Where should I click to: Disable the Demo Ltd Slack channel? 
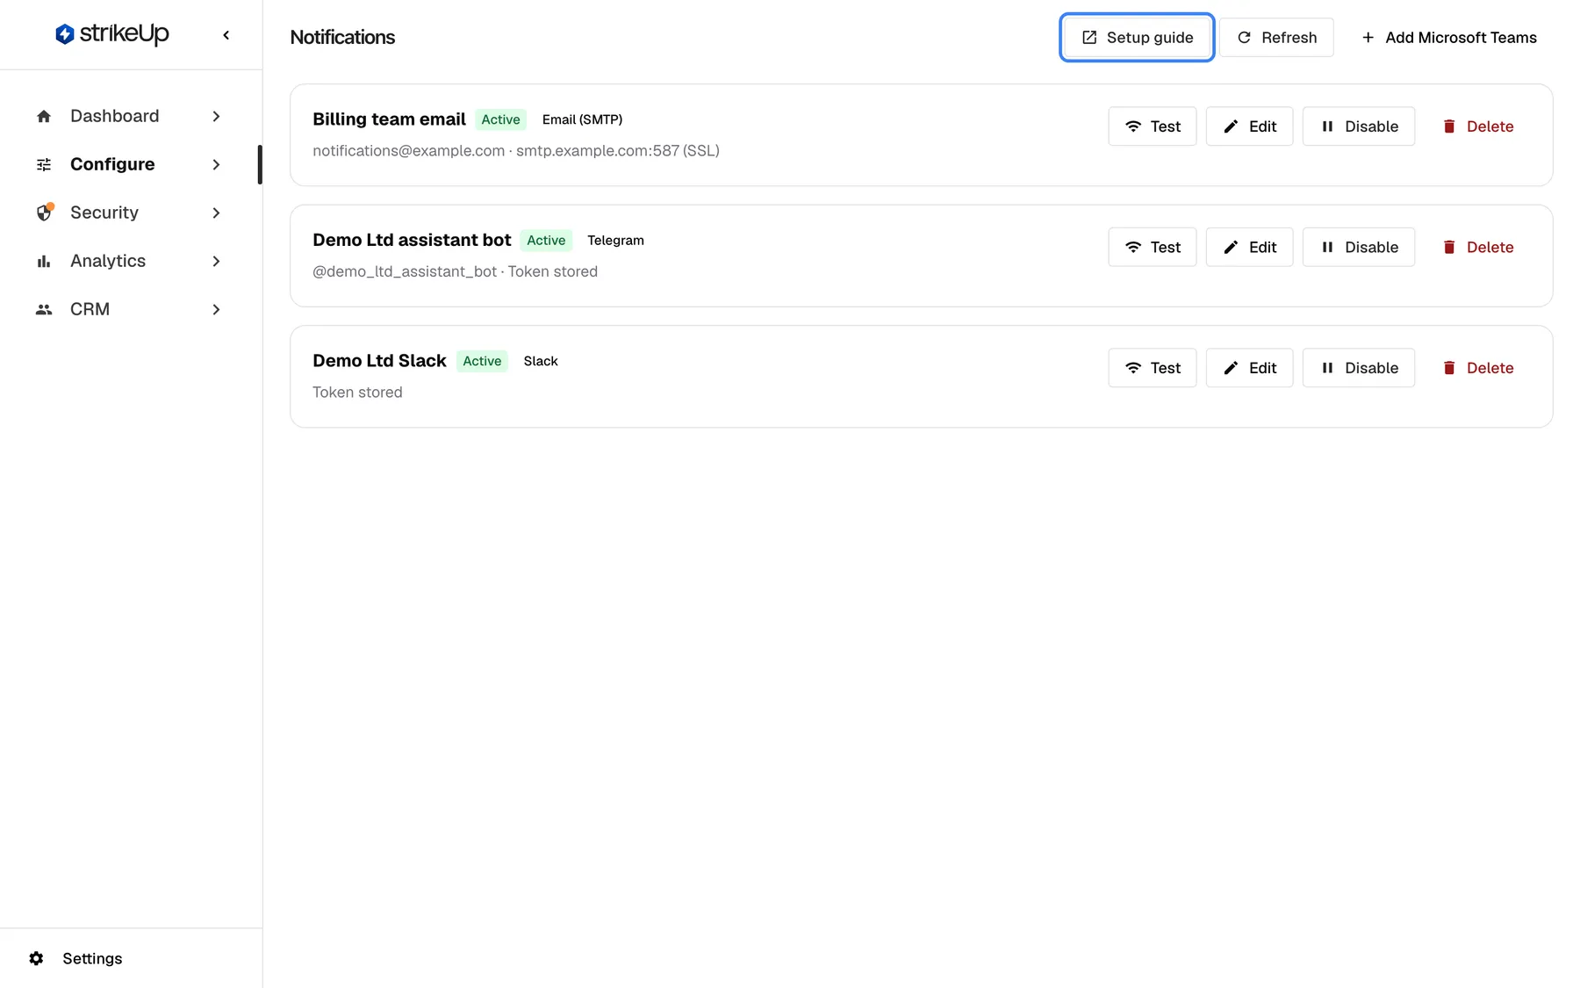click(x=1359, y=368)
